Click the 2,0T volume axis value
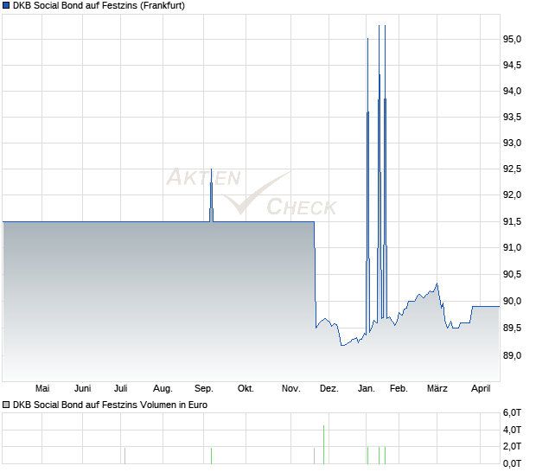The height and width of the screenshot is (472, 536). (x=512, y=446)
